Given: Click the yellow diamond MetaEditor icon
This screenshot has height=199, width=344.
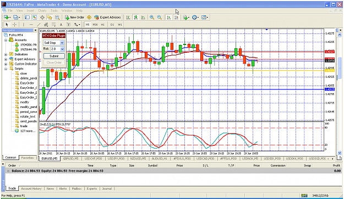Looking at the screenshot, I should tap(89, 17).
